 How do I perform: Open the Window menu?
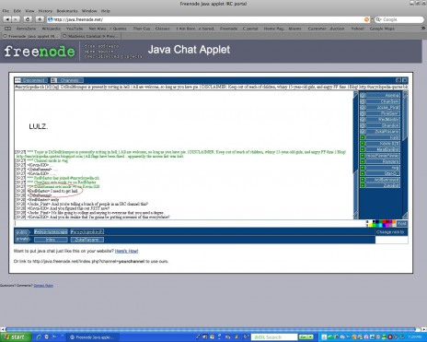pos(89,11)
